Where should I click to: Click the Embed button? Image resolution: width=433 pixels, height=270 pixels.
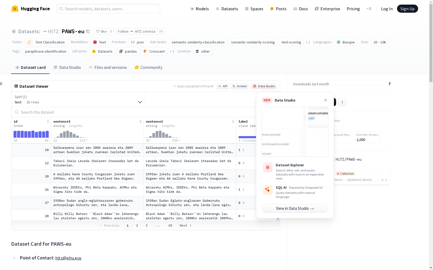click(240, 86)
